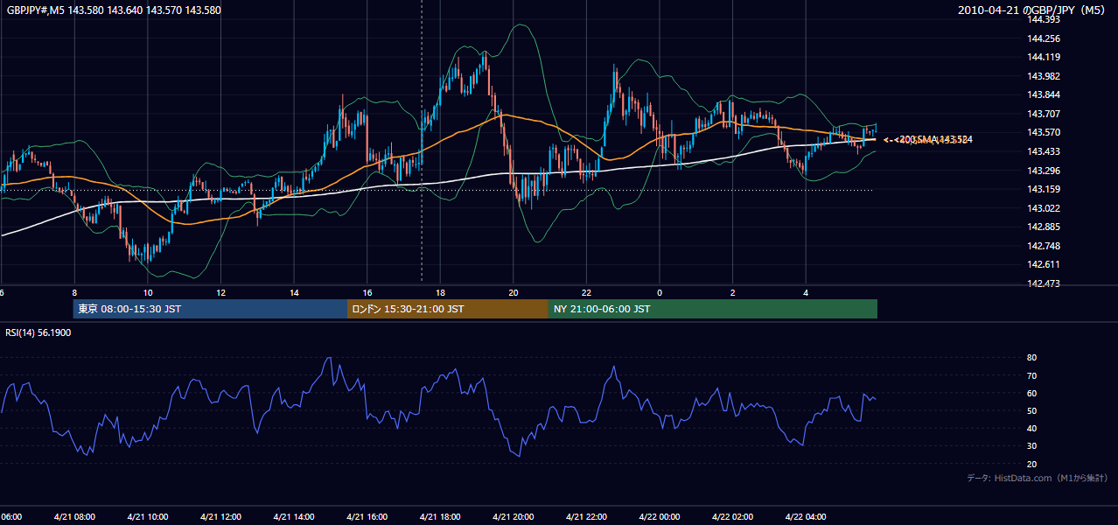This screenshot has height=525, width=1118.
Task: Click the bottom time label 4/21 10:00
Action: click(x=147, y=517)
